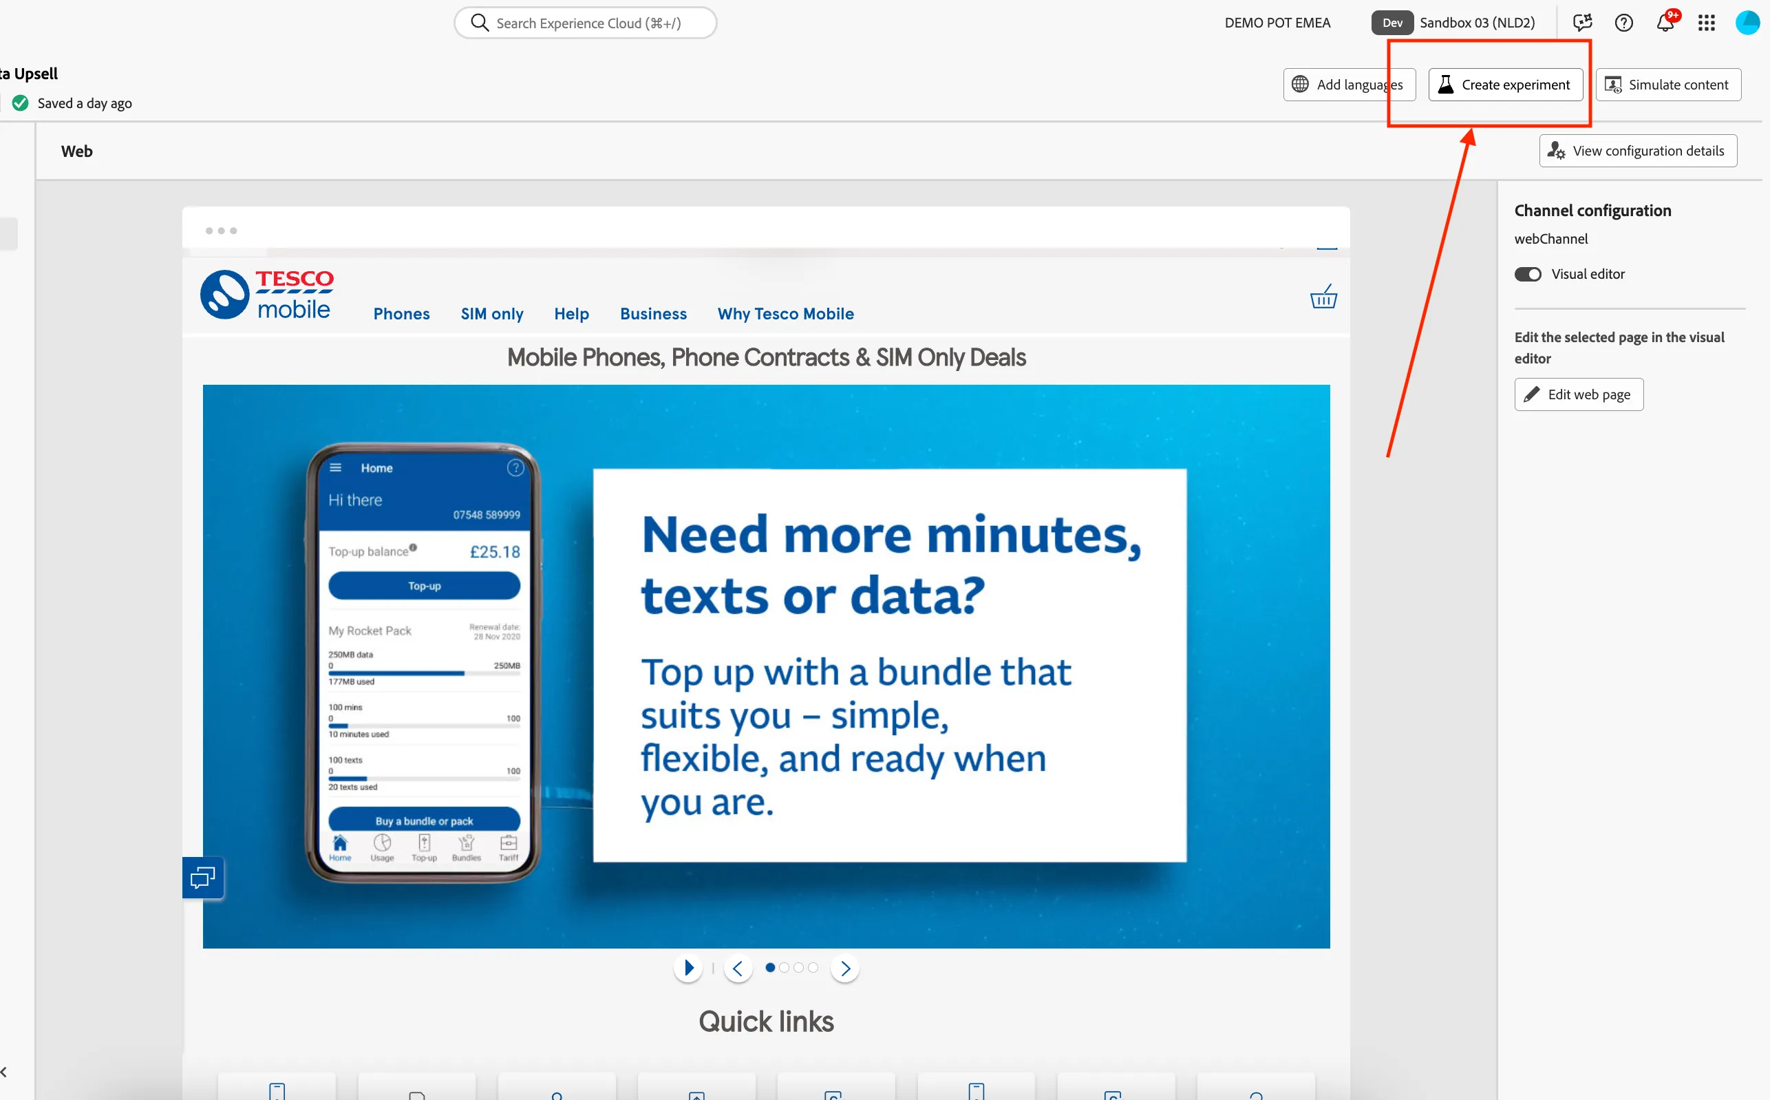Click View configuration details button
Viewport: 1770px width, 1100px height.
[x=1638, y=151]
